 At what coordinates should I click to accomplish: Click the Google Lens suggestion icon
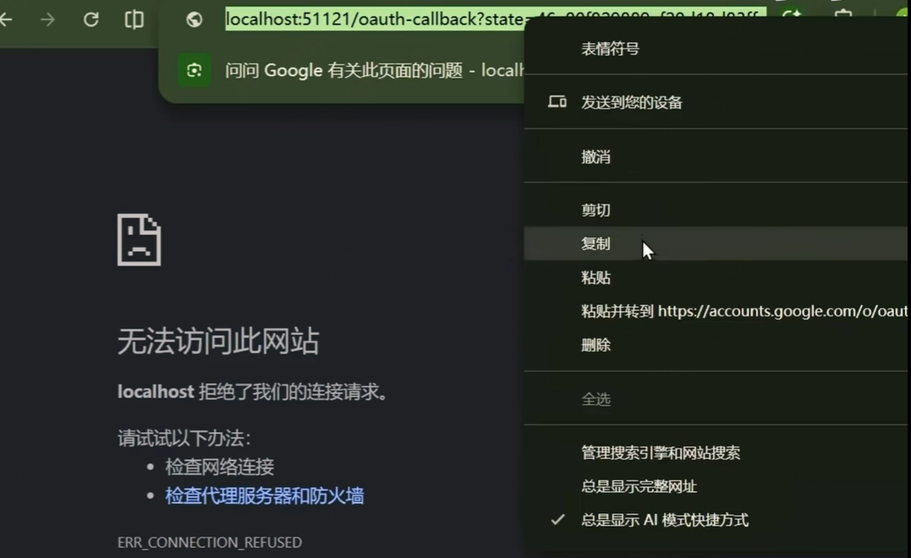click(194, 70)
